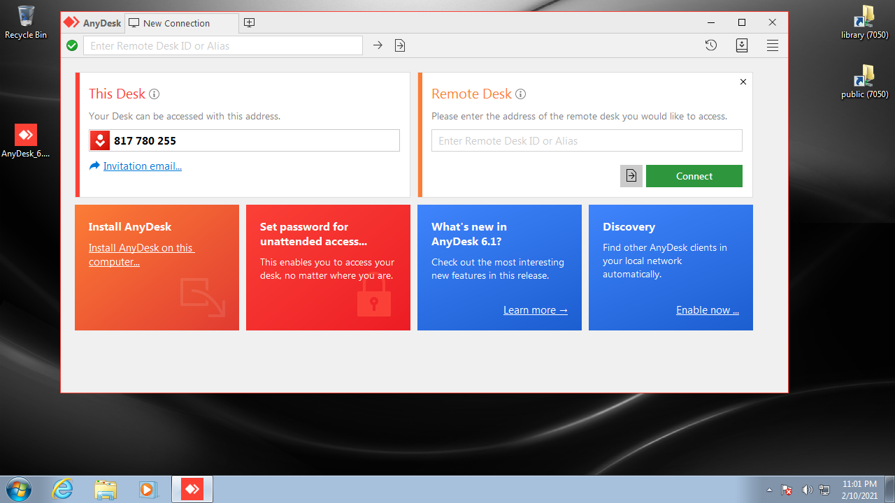
Task: Add a new session tab
Action: pyautogui.click(x=249, y=23)
